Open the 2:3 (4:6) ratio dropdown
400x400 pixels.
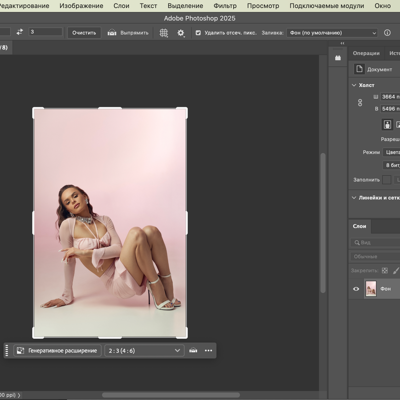pyautogui.click(x=144, y=350)
